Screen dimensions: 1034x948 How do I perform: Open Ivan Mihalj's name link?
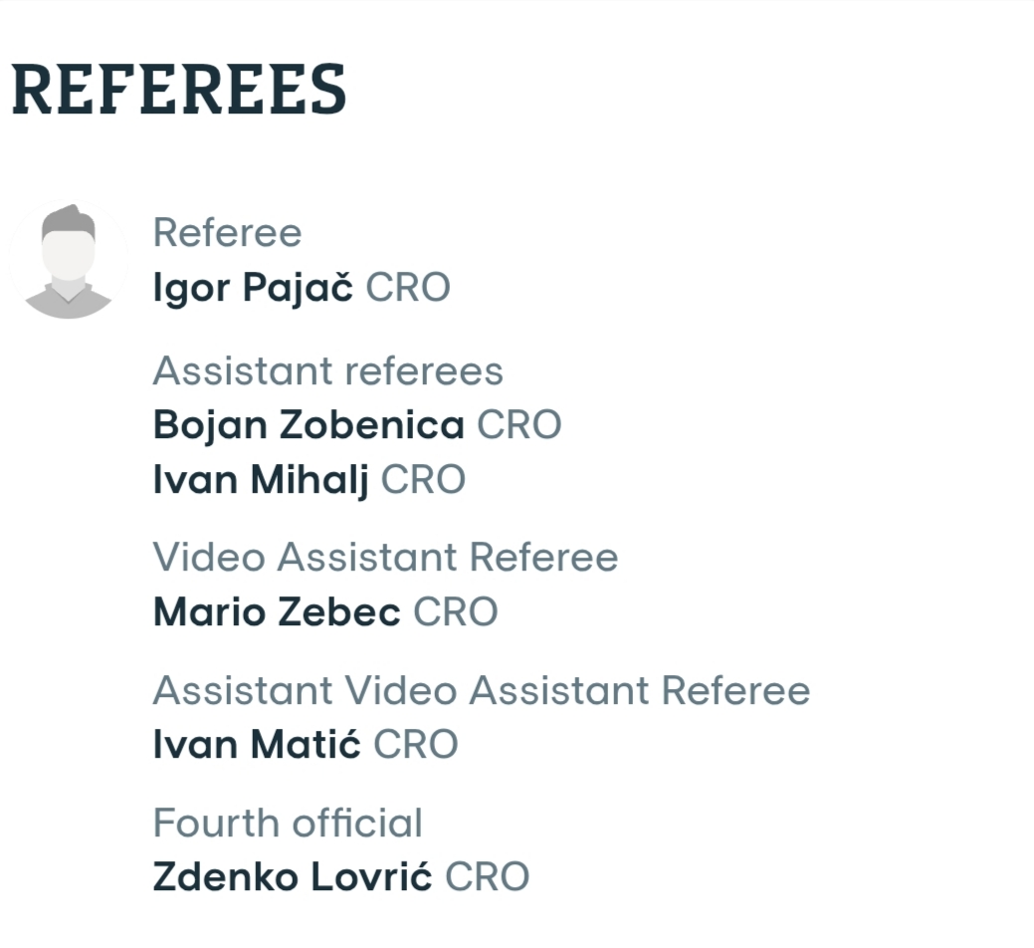261,480
